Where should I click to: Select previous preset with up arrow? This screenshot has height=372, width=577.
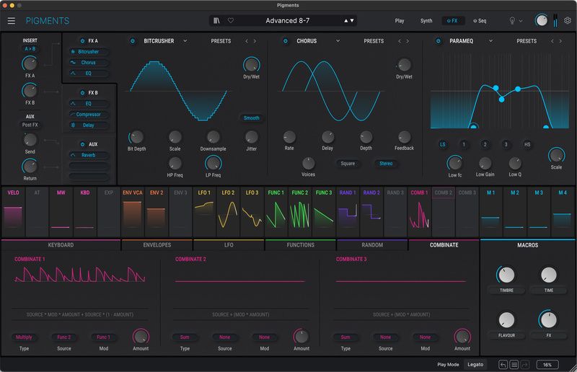tap(346, 21)
